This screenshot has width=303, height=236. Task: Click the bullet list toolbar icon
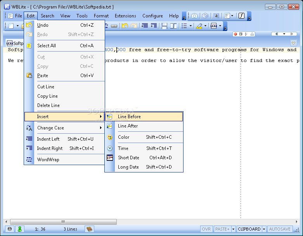pos(184,26)
